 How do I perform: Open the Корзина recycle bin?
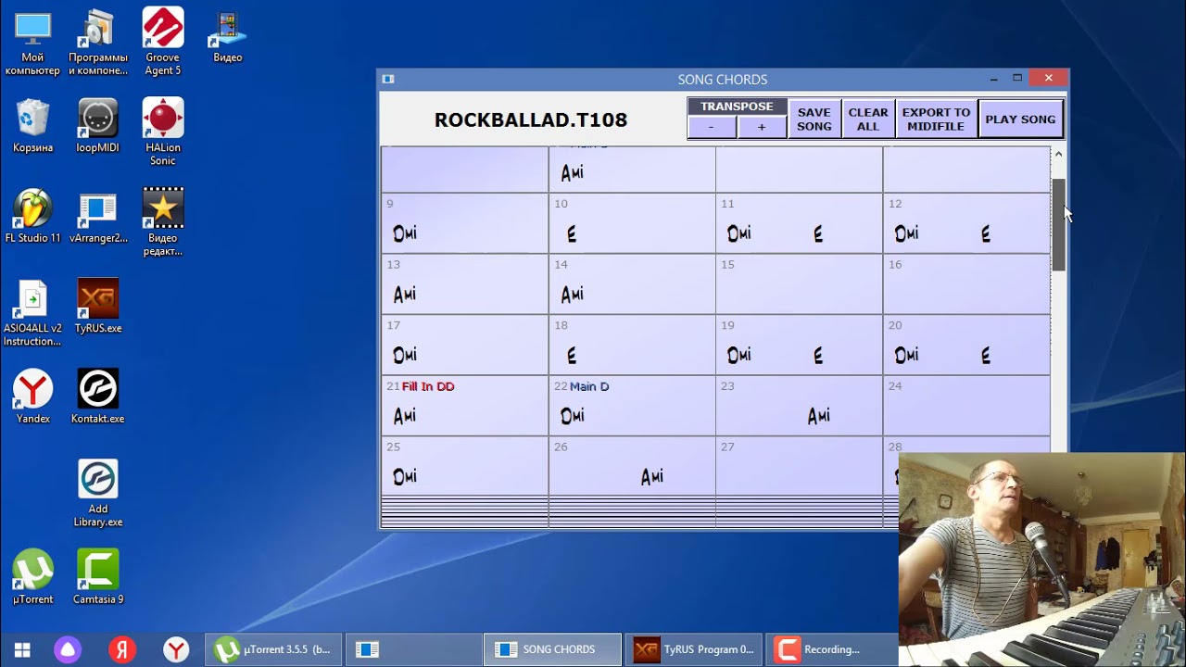tap(32, 126)
